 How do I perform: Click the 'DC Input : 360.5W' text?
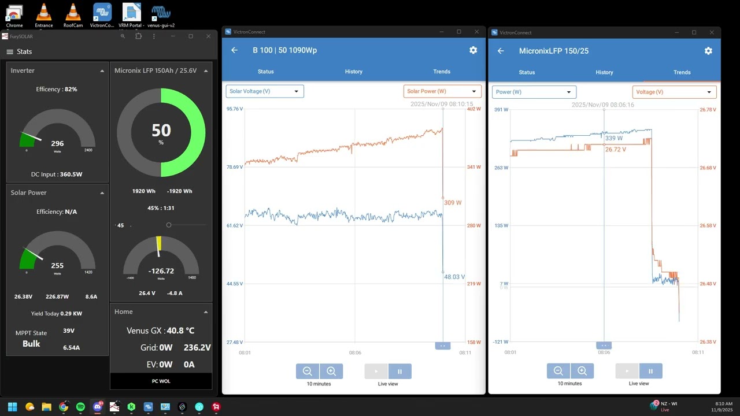click(57, 174)
